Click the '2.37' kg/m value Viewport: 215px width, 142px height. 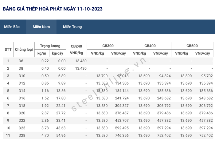(45, 113)
